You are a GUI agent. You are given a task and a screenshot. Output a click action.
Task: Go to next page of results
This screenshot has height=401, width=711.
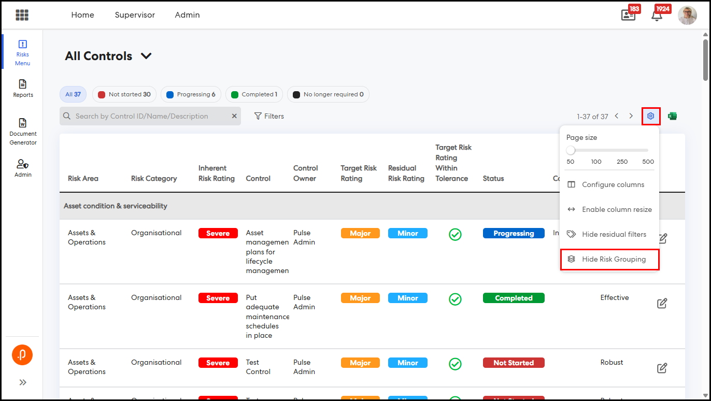[x=631, y=116]
